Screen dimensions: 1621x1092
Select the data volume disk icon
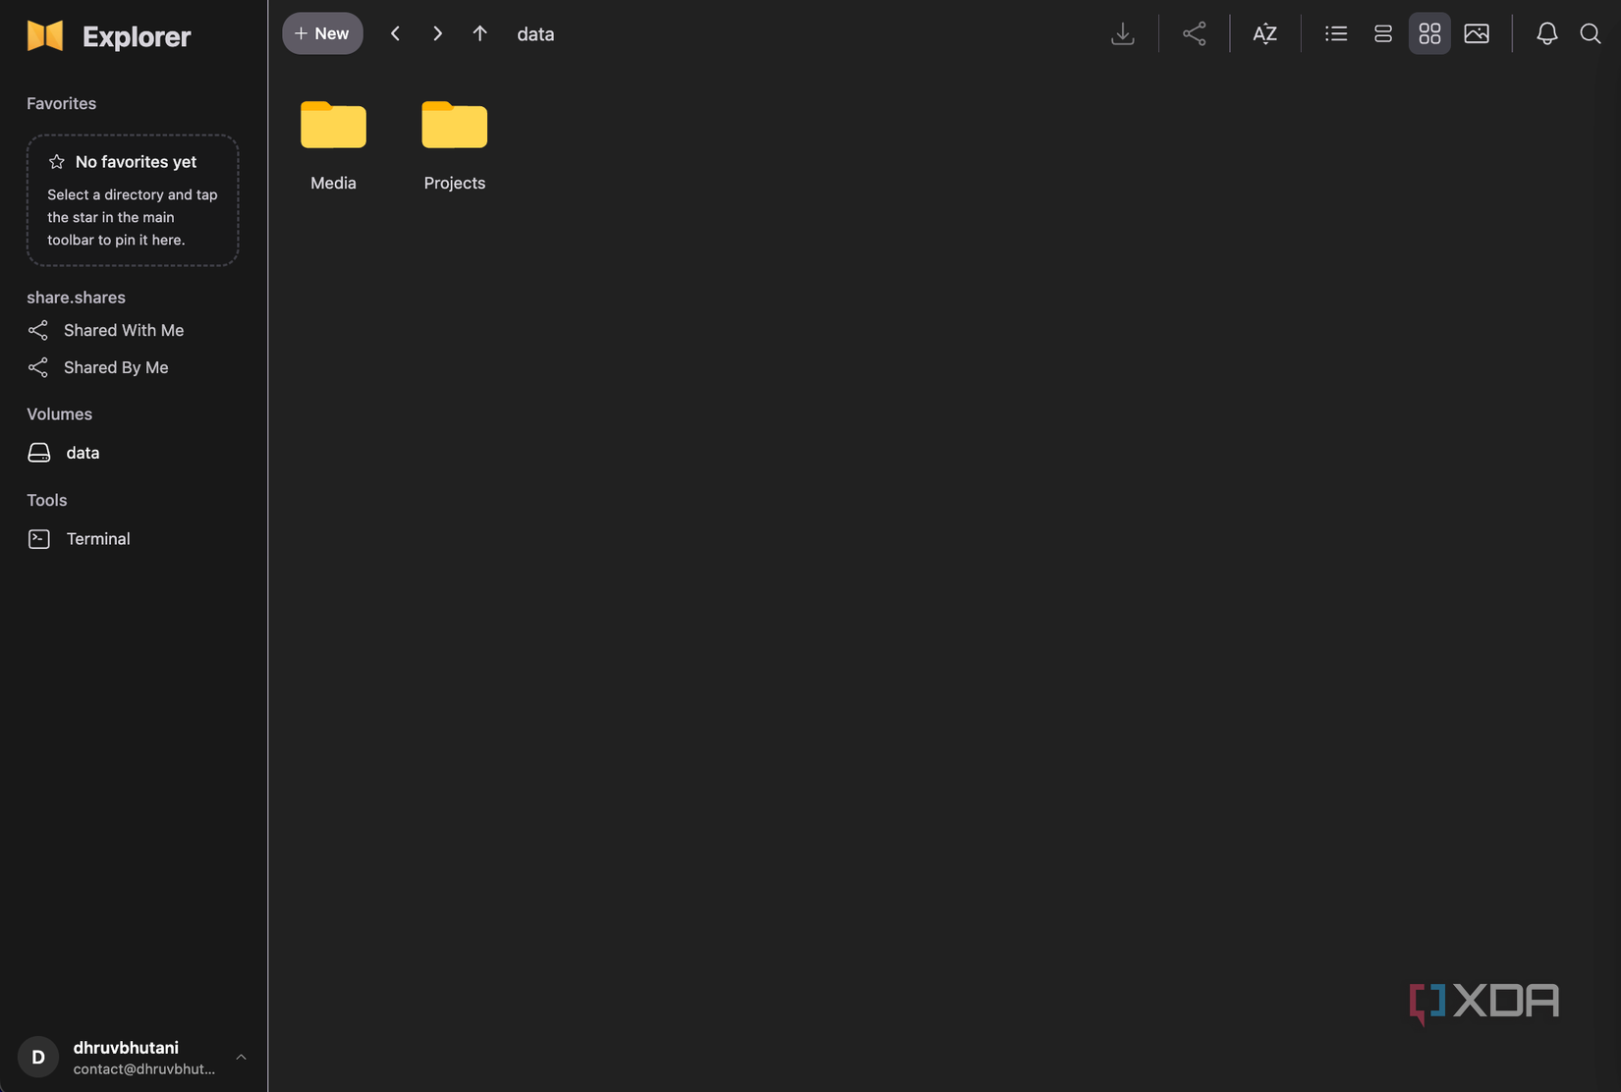pos(38,452)
